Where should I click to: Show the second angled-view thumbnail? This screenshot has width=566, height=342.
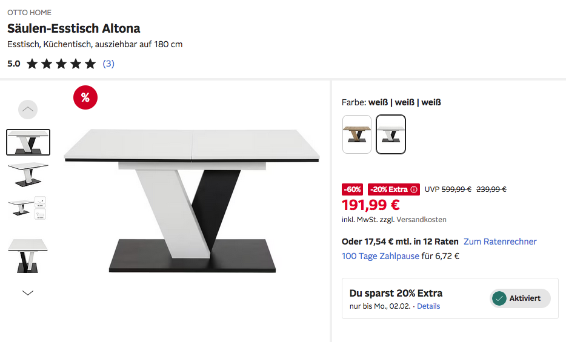click(x=28, y=174)
